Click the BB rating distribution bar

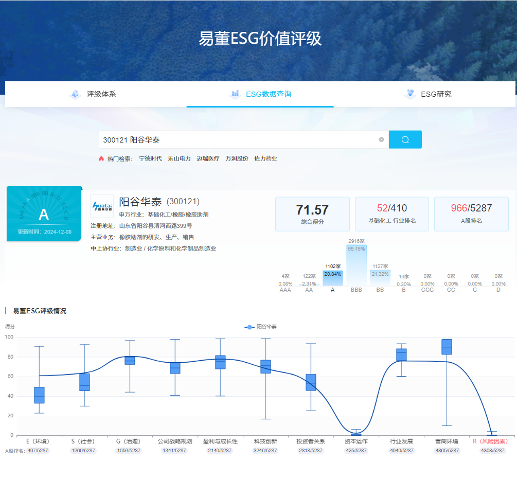(380, 278)
